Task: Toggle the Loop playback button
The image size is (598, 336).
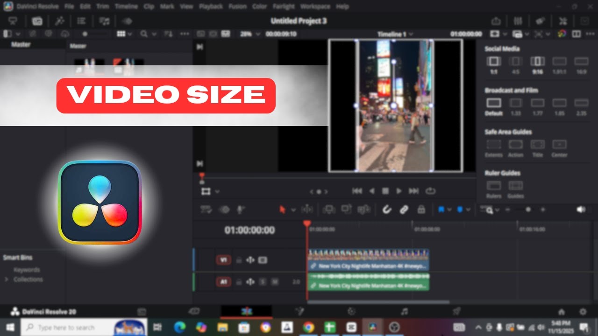Action: tap(431, 191)
